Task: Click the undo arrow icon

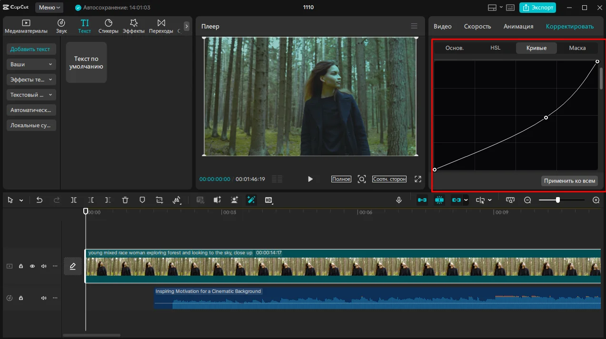Action: click(x=40, y=200)
